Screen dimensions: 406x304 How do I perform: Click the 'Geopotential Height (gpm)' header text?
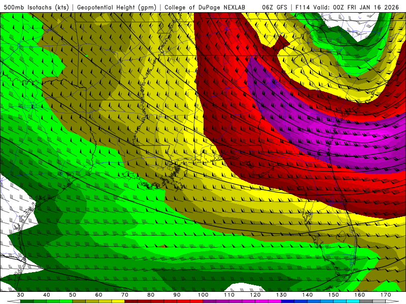pos(117,8)
